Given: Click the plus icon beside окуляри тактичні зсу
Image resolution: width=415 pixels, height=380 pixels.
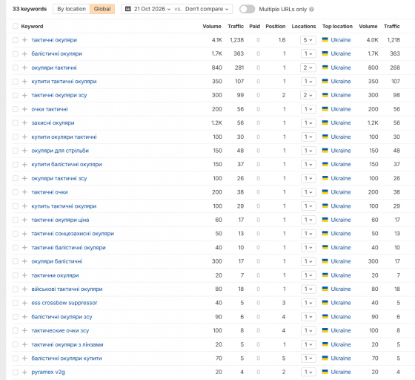Looking at the screenshot, I should (24, 178).
